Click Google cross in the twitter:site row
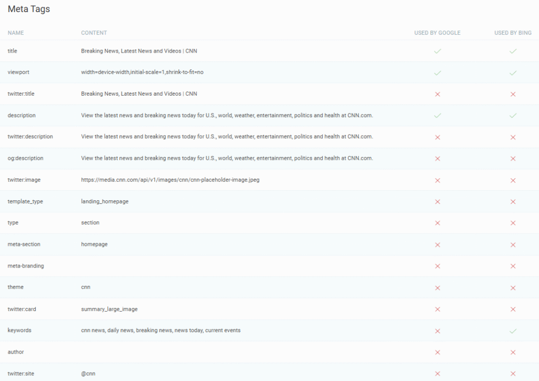The height and width of the screenshot is (381, 539). [x=437, y=374]
